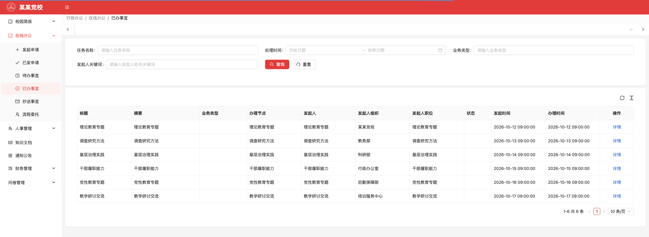Screen dimensions: 649x237
Task: Expand the 人事管理 menu
Action: [x=31, y=128]
